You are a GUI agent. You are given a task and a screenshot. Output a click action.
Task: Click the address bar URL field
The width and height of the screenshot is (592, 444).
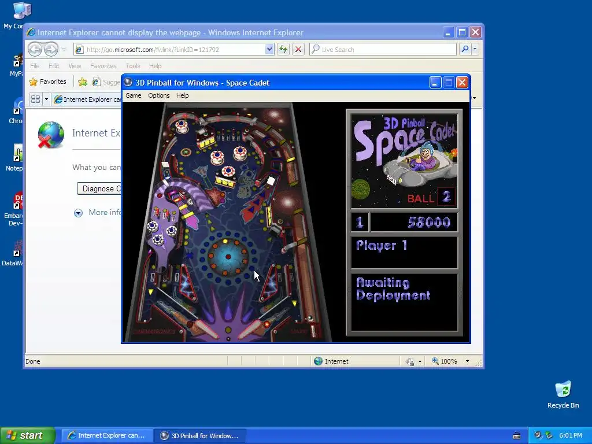169,50
